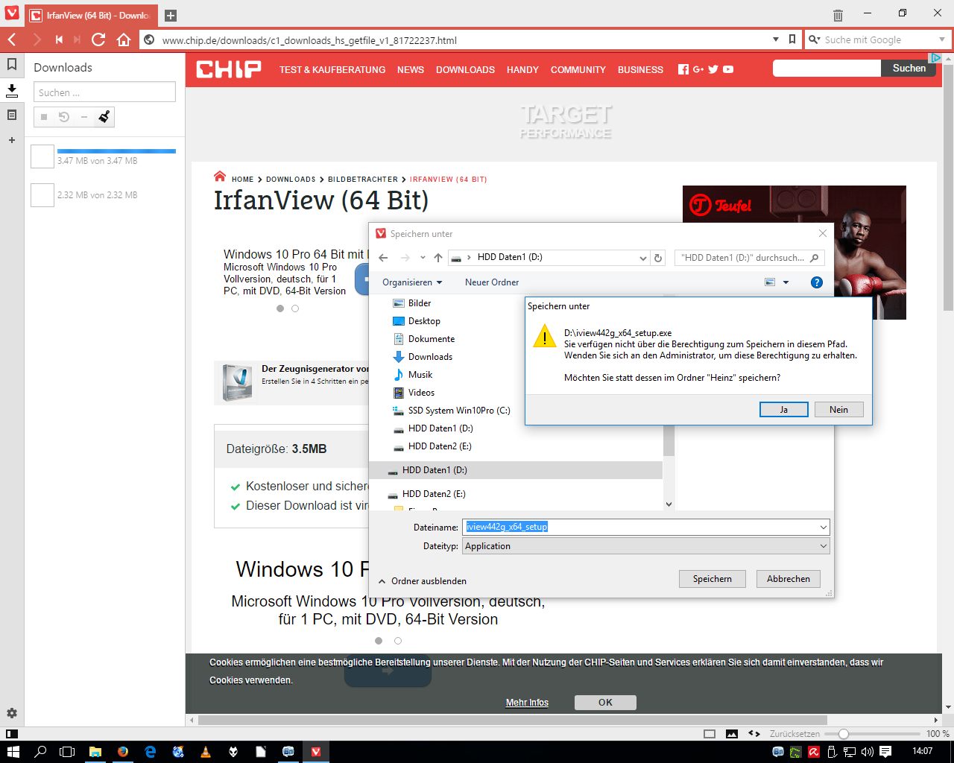Go to the browser home page icon
This screenshot has width=954, height=763.
(124, 39)
